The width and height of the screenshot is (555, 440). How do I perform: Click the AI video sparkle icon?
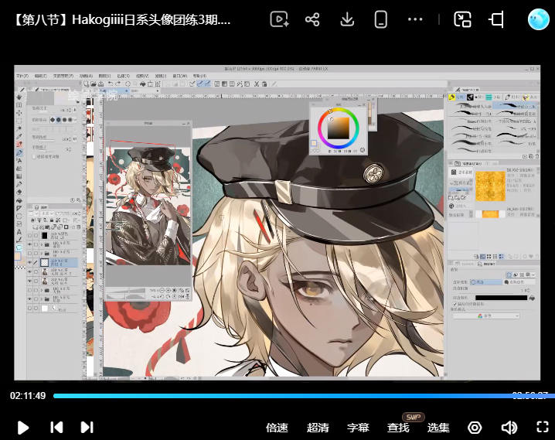point(279,19)
